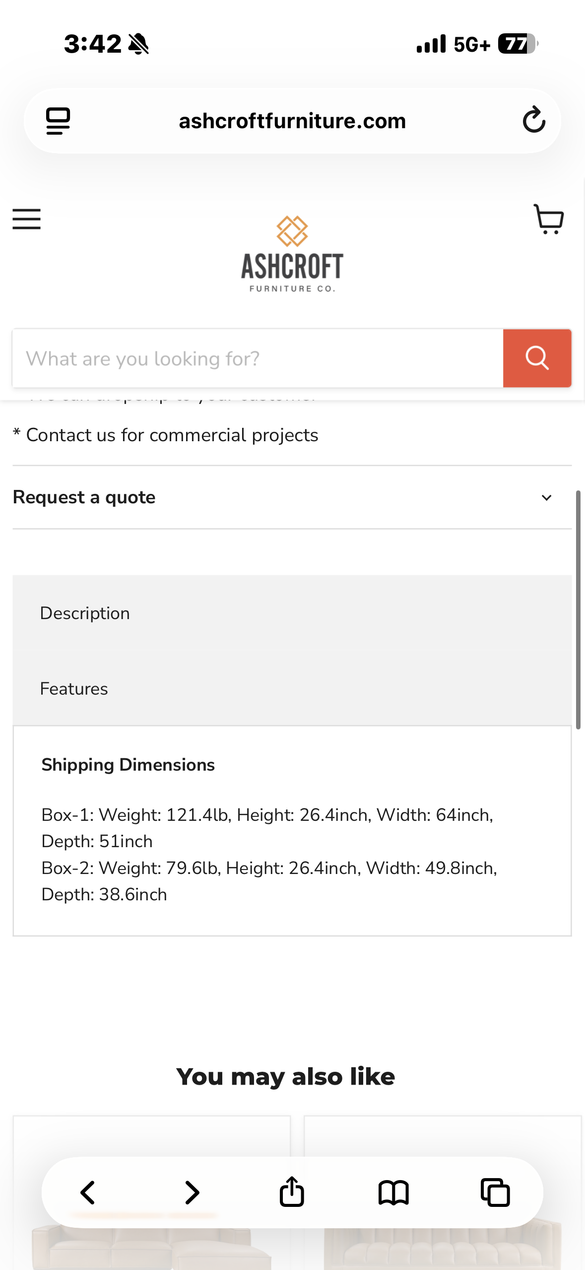Screen dimensions: 585x1270
Task: Show all open Safari tabs
Action: (495, 1192)
